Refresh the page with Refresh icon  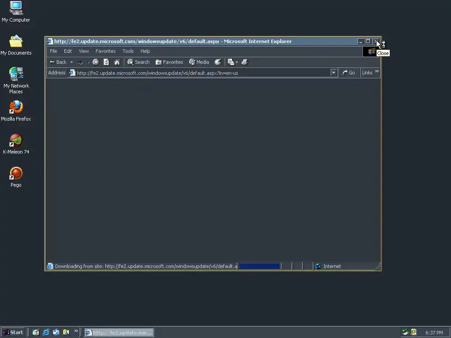106,62
